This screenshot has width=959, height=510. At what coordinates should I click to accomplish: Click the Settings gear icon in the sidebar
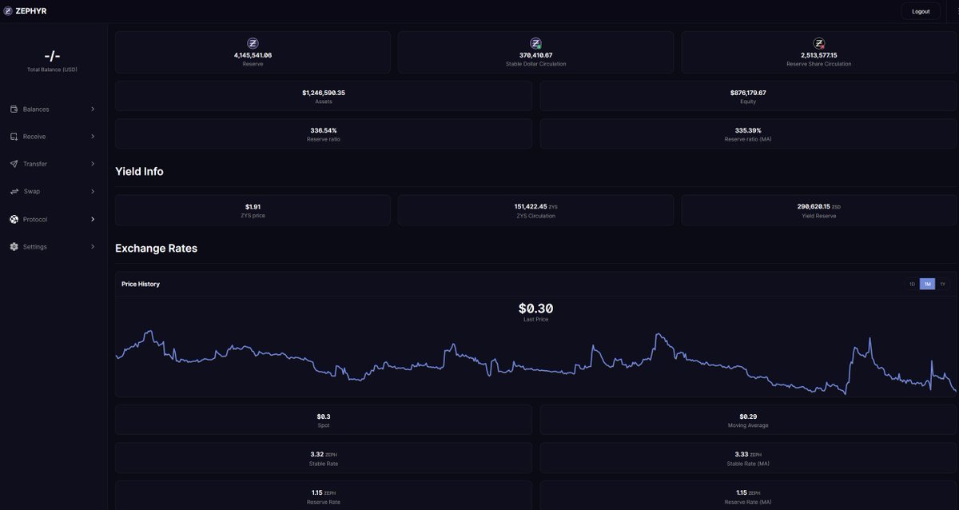point(14,247)
